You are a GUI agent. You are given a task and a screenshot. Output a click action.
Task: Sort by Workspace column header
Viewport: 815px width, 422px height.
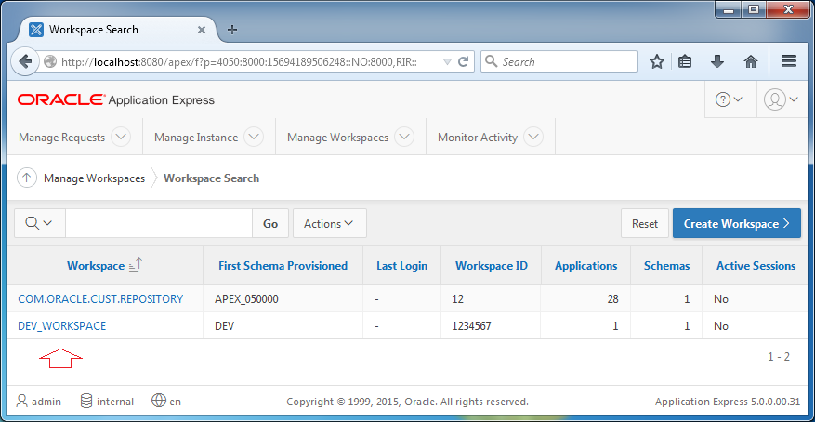click(x=96, y=266)
